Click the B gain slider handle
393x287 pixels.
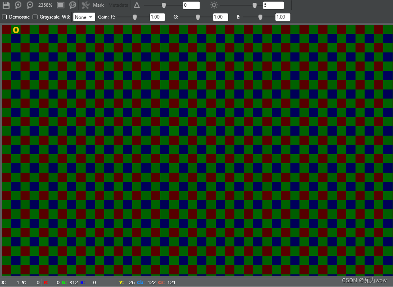point(260,17)
